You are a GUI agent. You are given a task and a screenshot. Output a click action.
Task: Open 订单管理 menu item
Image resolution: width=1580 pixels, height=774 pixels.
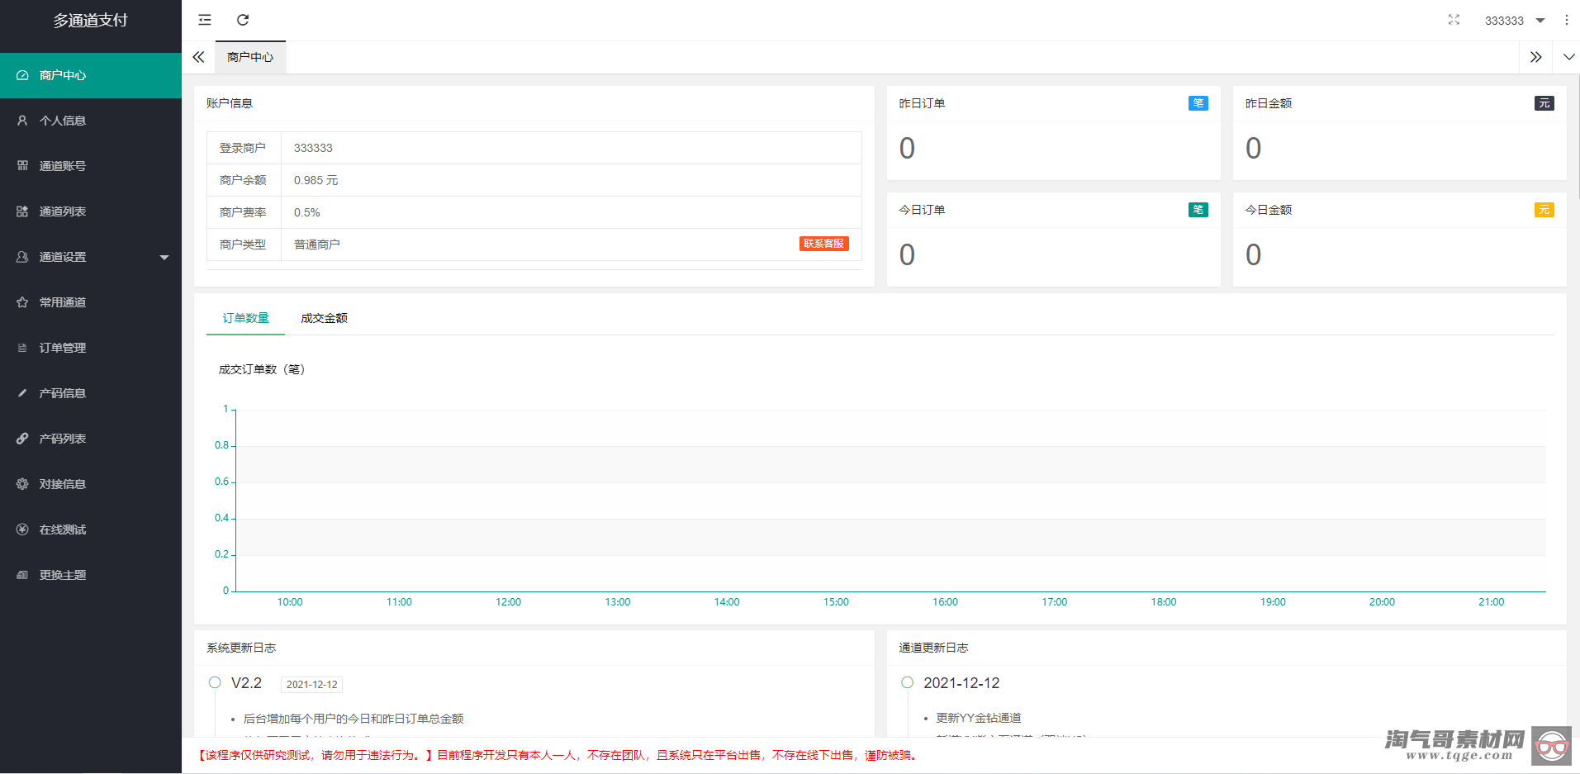coord(91,348)
